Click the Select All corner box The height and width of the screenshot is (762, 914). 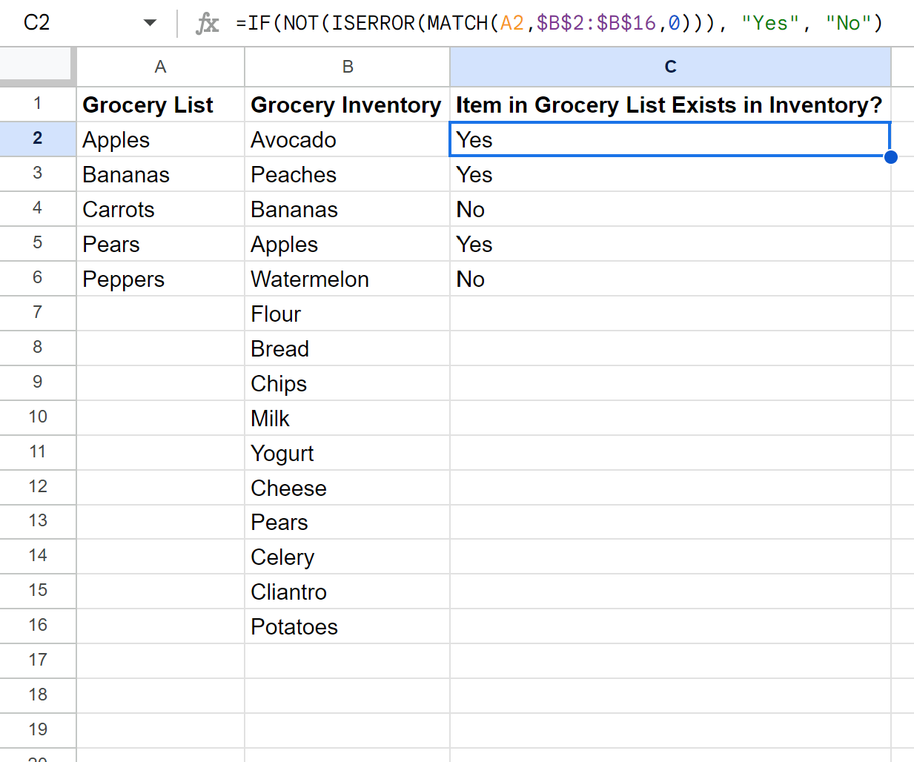click(37, 67)
